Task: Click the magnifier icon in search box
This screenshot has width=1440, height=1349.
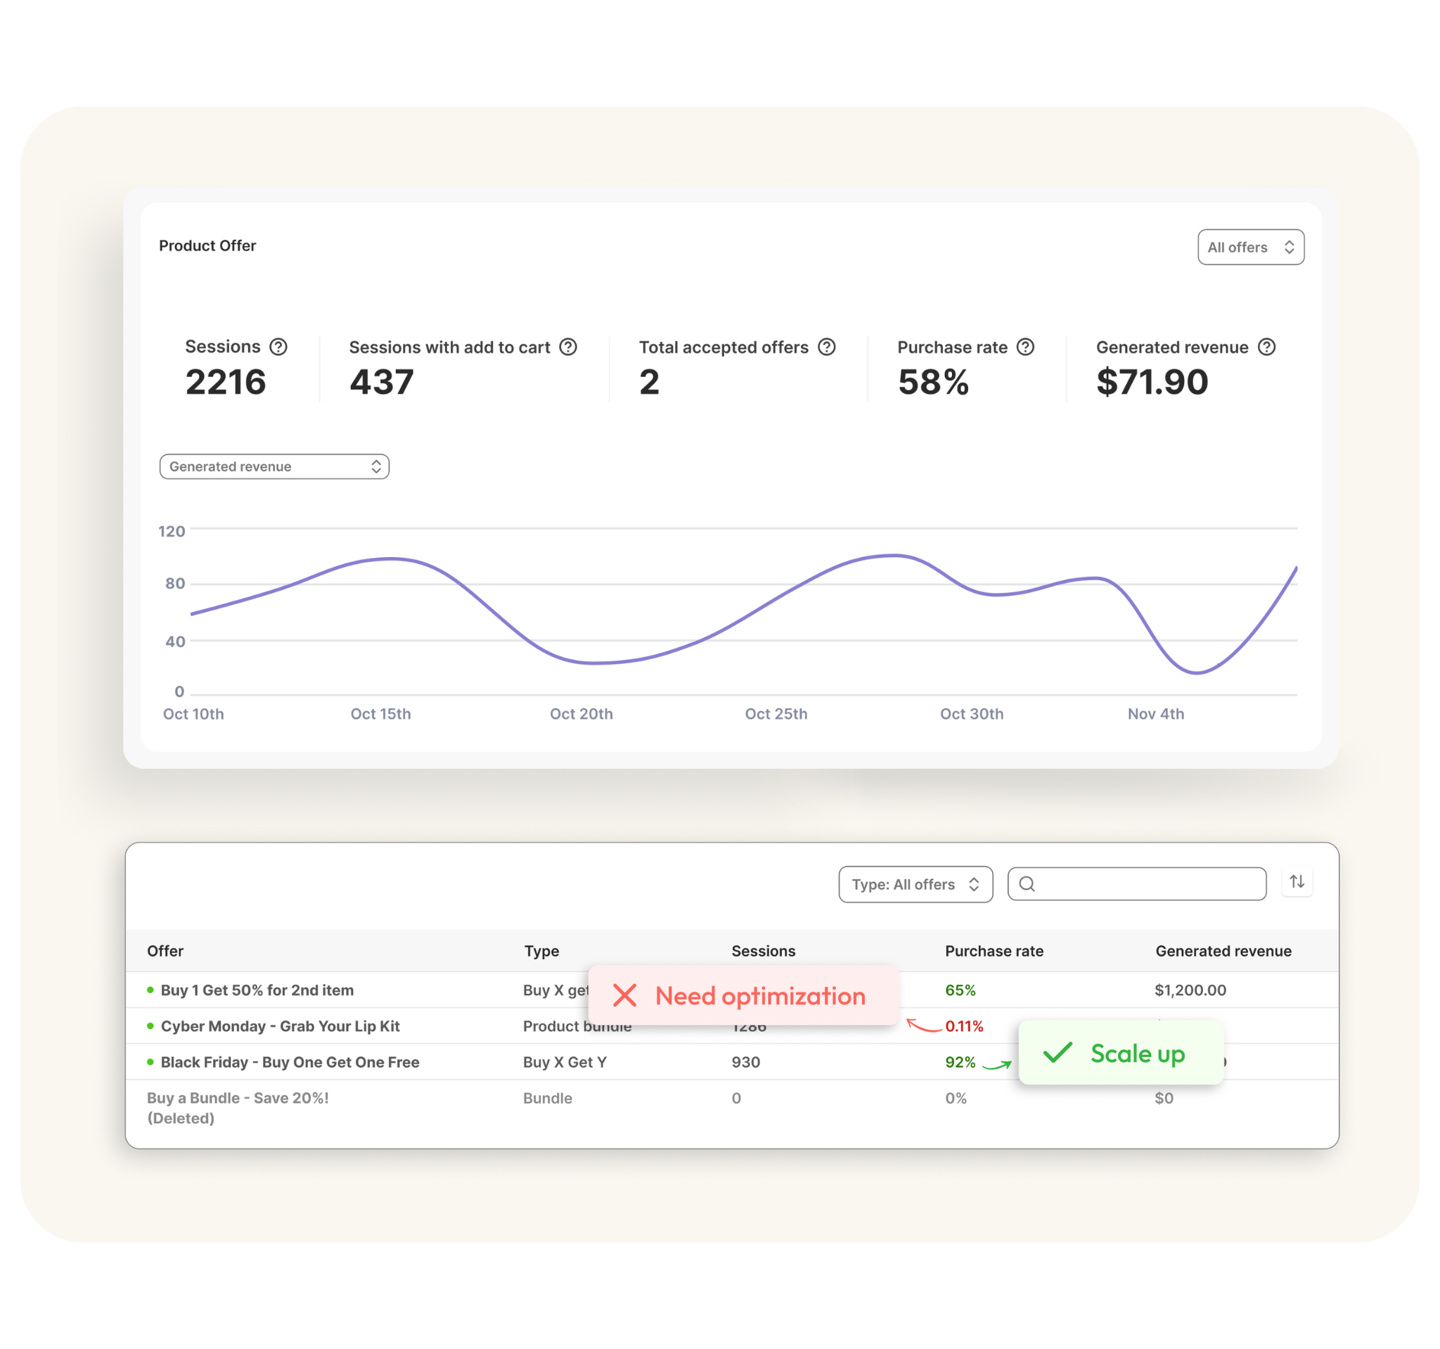Action: [1027, 884]
